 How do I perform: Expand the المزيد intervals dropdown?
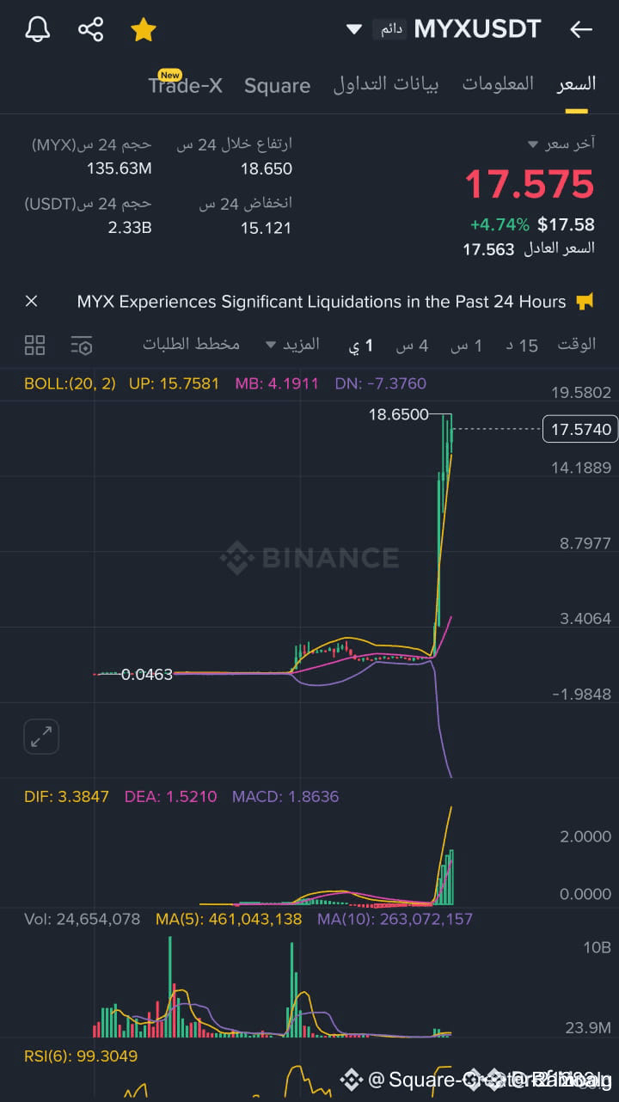[292, 344]
